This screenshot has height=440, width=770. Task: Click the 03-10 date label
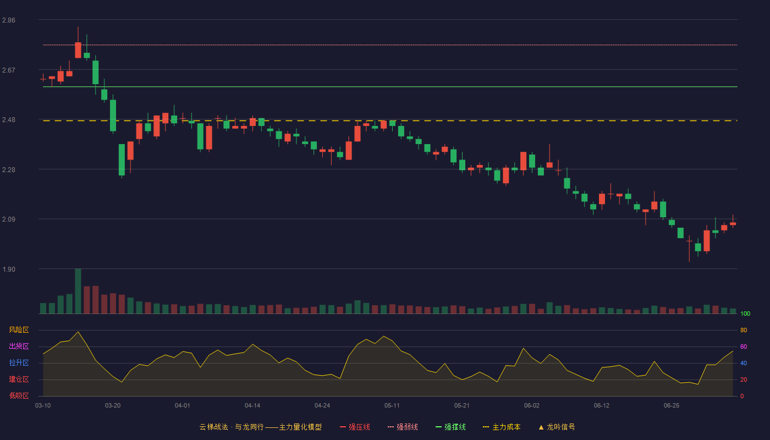[x=43, y=405]
